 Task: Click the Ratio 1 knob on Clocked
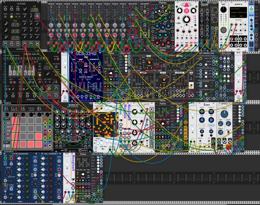pyautogui.click(x=6, y=24)
